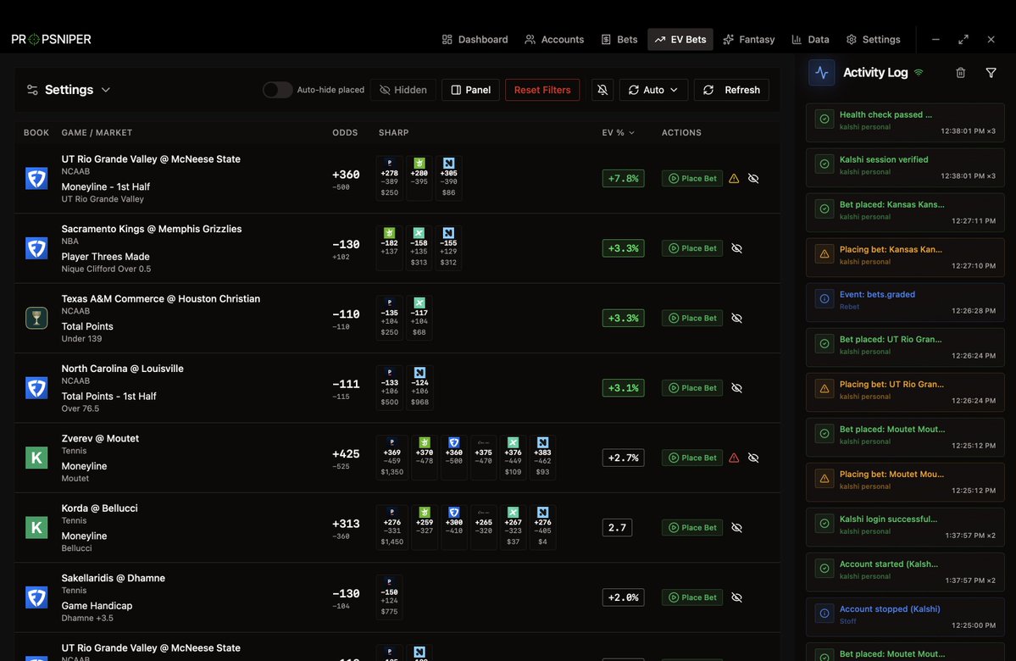Screen dimensions: 1016x661
Task: Click the ODDS column header
Action: tap(345, 133)
